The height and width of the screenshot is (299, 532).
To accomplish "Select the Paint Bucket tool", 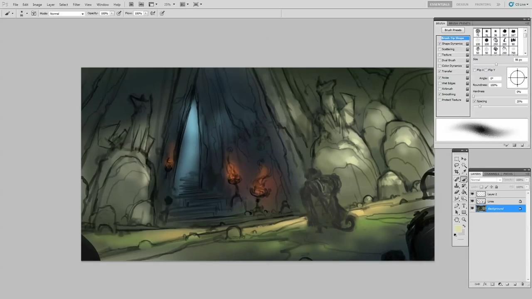I will coord(464,191).
